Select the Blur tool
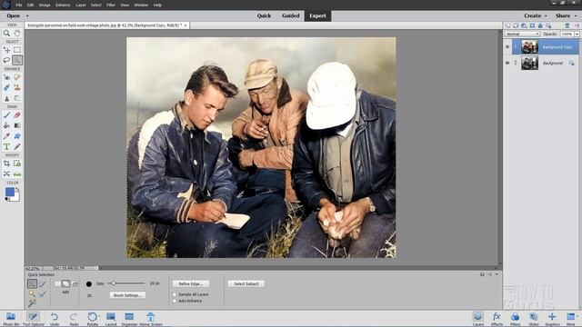 [x=6, y=98]
